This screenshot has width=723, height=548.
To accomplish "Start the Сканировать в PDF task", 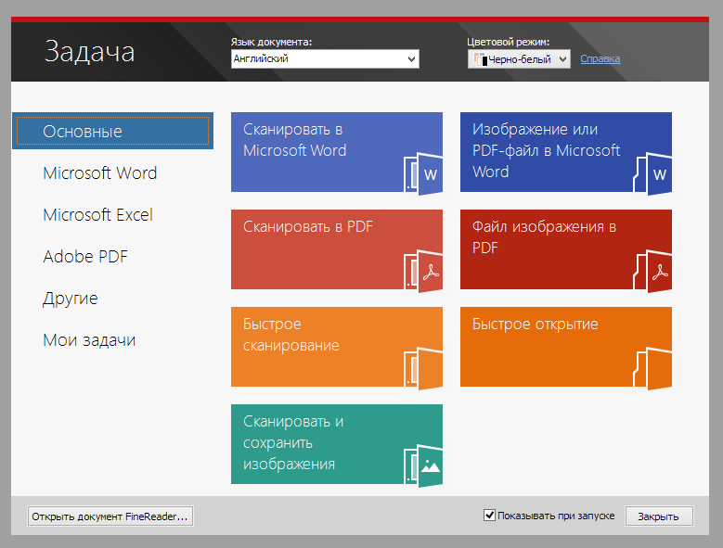I will (x=337, y=249).
